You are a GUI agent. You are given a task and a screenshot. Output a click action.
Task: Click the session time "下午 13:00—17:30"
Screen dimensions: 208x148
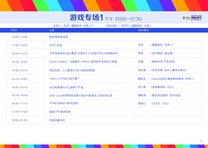(x=123, y=19)
